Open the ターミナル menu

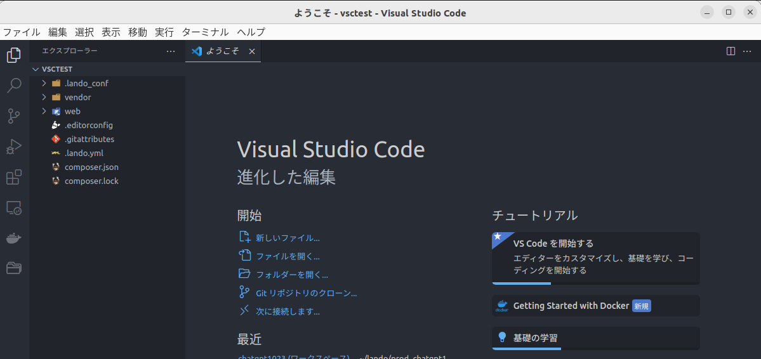[205, 32]
